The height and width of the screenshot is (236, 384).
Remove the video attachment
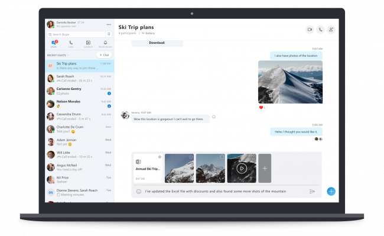[253, 157]
